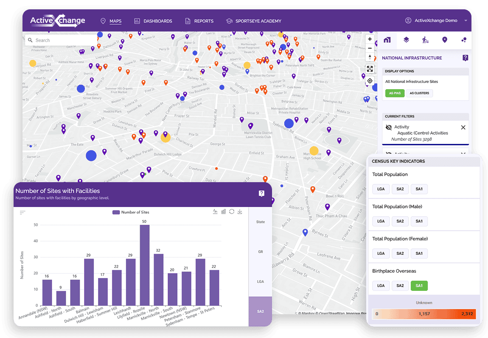Zoom out on the map

pos(370,48)
